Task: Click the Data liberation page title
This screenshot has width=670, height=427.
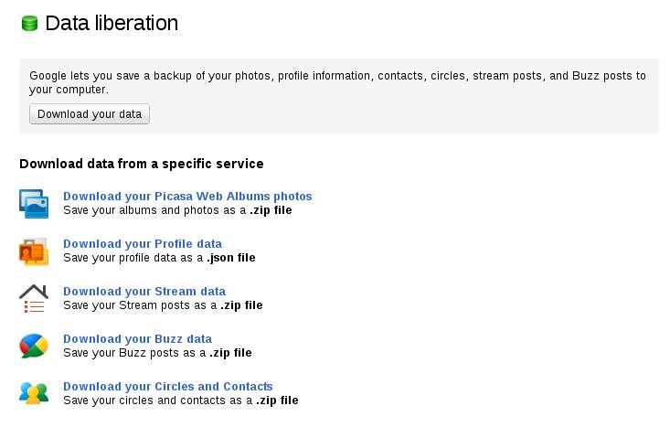Action: point(112,23)
